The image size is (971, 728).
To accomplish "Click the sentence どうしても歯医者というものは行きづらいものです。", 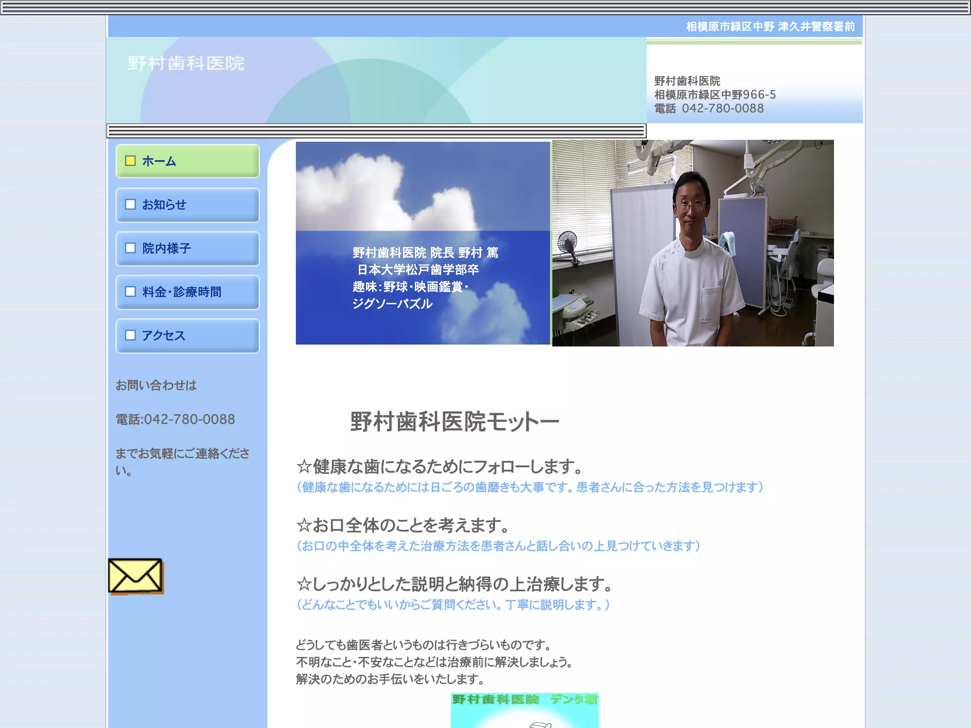I will pyautogui.click(x=424, y=645).
